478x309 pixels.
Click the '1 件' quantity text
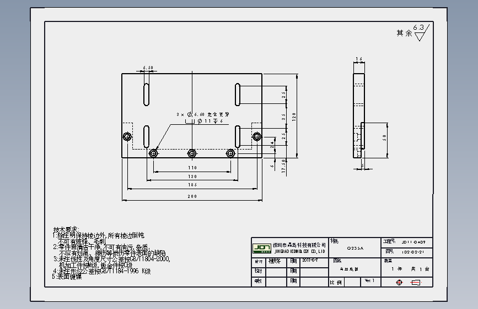click(x=397, y=269)
